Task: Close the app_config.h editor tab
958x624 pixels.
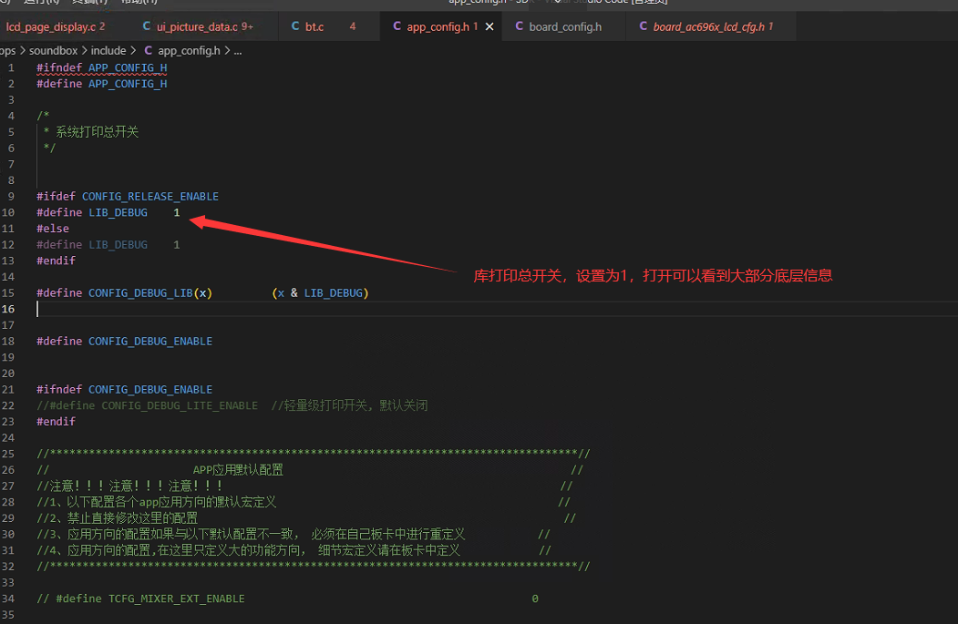Action: (489, 26)
